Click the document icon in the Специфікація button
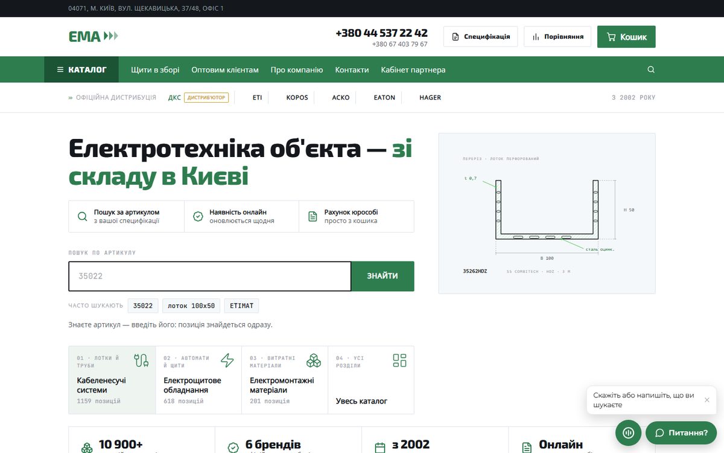The height and width of the screenshot is (453, 724). tap(456, 37)
